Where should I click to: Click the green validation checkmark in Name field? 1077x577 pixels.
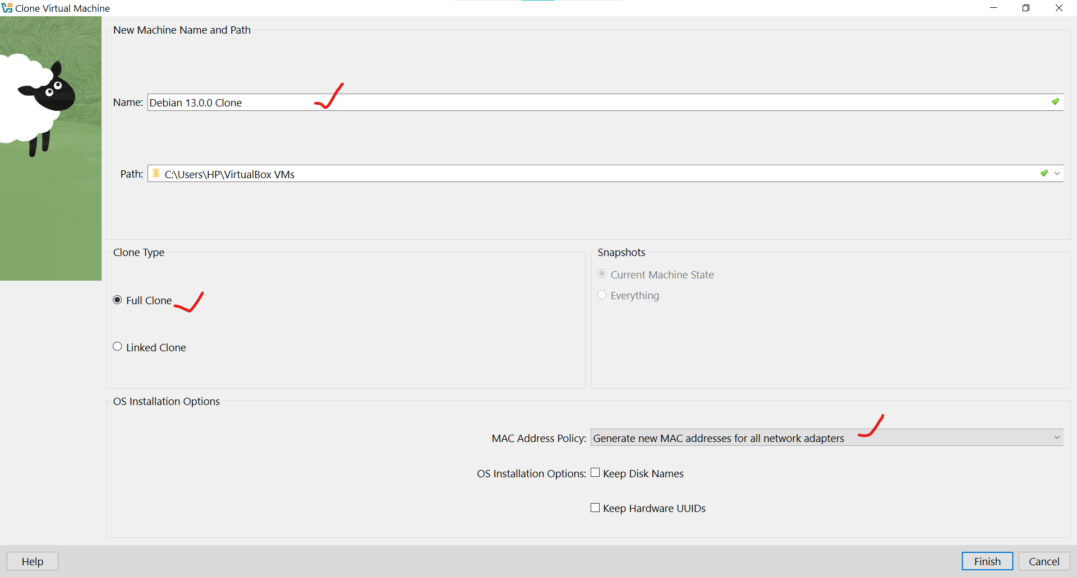coord(1055,102)
